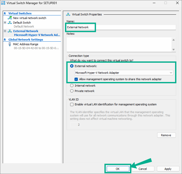Minimize the Virtual Switch Manager window
Screen dimensions: 182x174
(154, 3)
